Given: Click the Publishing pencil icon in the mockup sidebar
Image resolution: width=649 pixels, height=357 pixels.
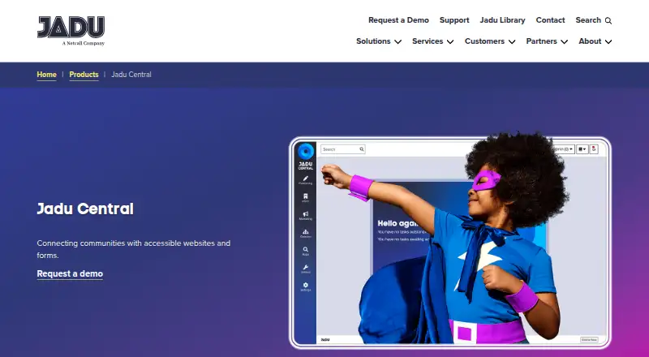Looking at the screenshot, I should click(x=306, y=180).
